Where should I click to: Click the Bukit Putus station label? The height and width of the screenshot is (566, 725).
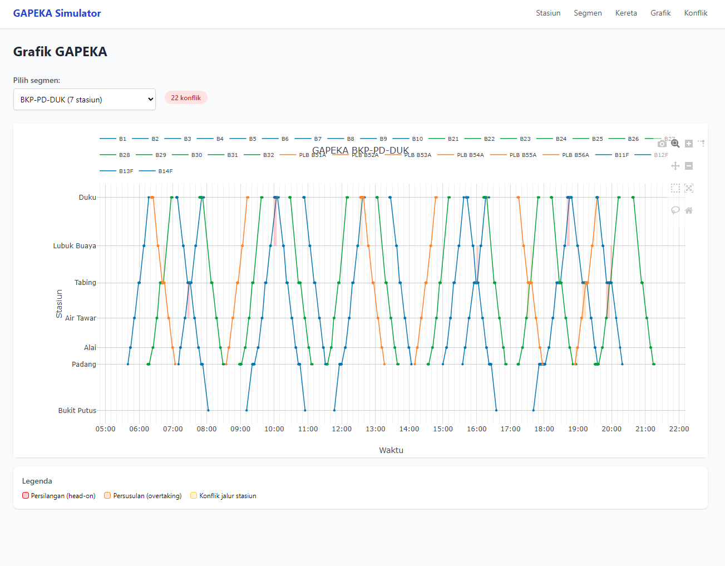pyautogui.click(x=77, y=410)
